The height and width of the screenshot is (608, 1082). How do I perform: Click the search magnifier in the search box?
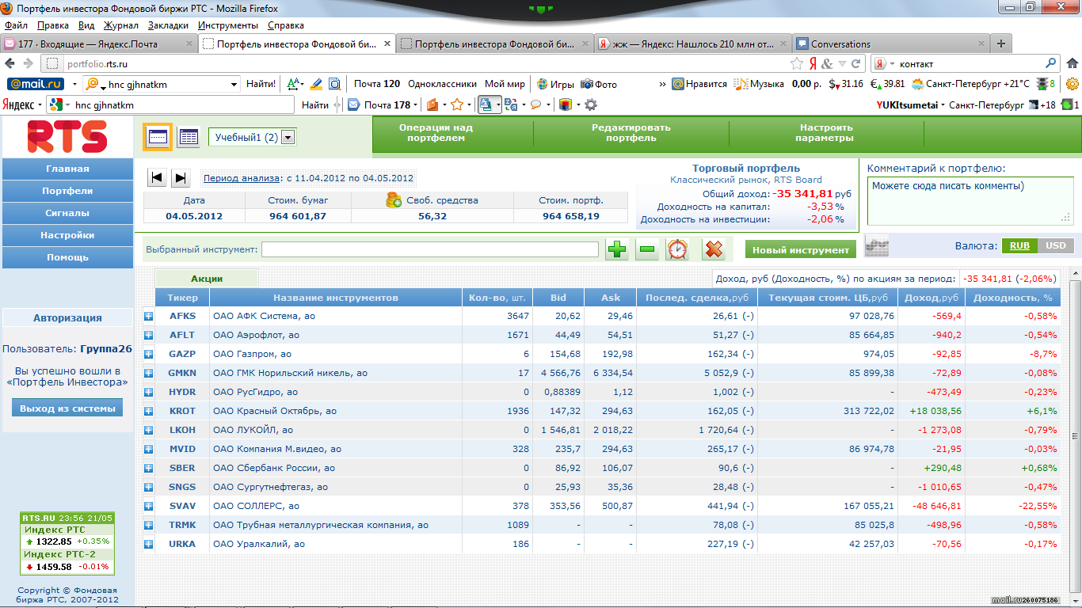click(x=1051, y=63)
